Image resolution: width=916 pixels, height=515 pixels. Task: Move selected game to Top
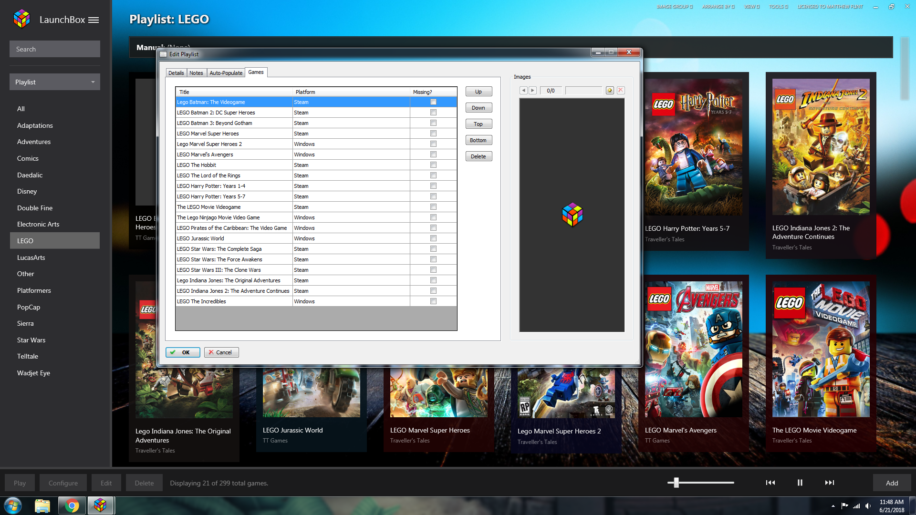pyautogui.click(x=479, y=124)
